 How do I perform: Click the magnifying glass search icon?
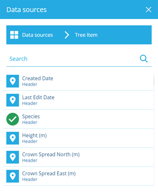coord(144,59)
